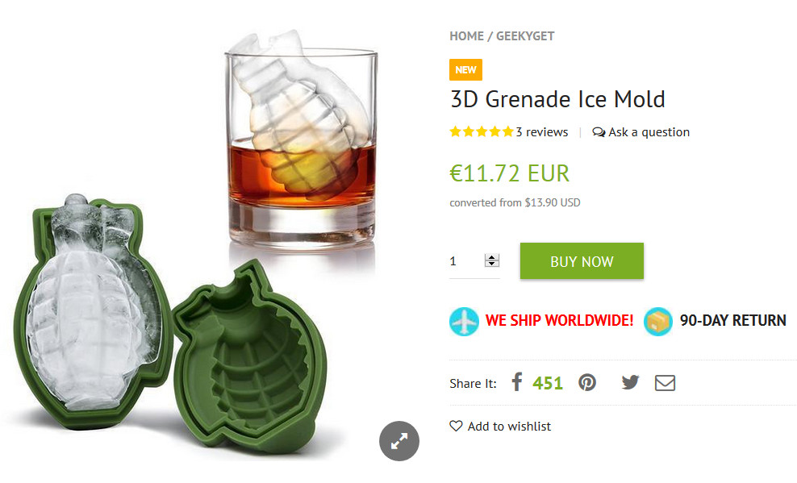This screenshot has width=797, height=483.
Task: Expand product image to fullscreen
Action: point(399,441)
